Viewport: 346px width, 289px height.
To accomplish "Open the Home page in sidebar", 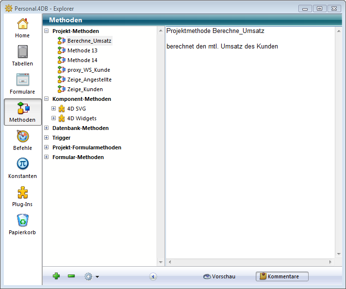I will [22, 28].
